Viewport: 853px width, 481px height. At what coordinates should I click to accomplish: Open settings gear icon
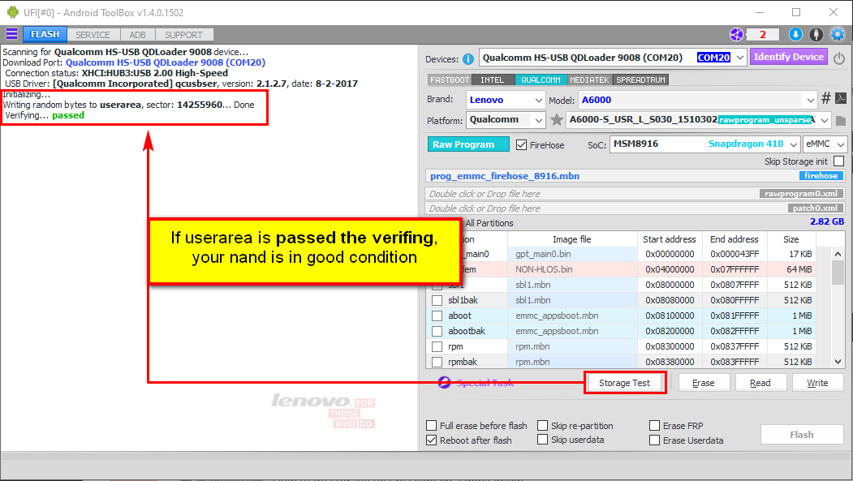pyautogui.click(x=838, y=35)
